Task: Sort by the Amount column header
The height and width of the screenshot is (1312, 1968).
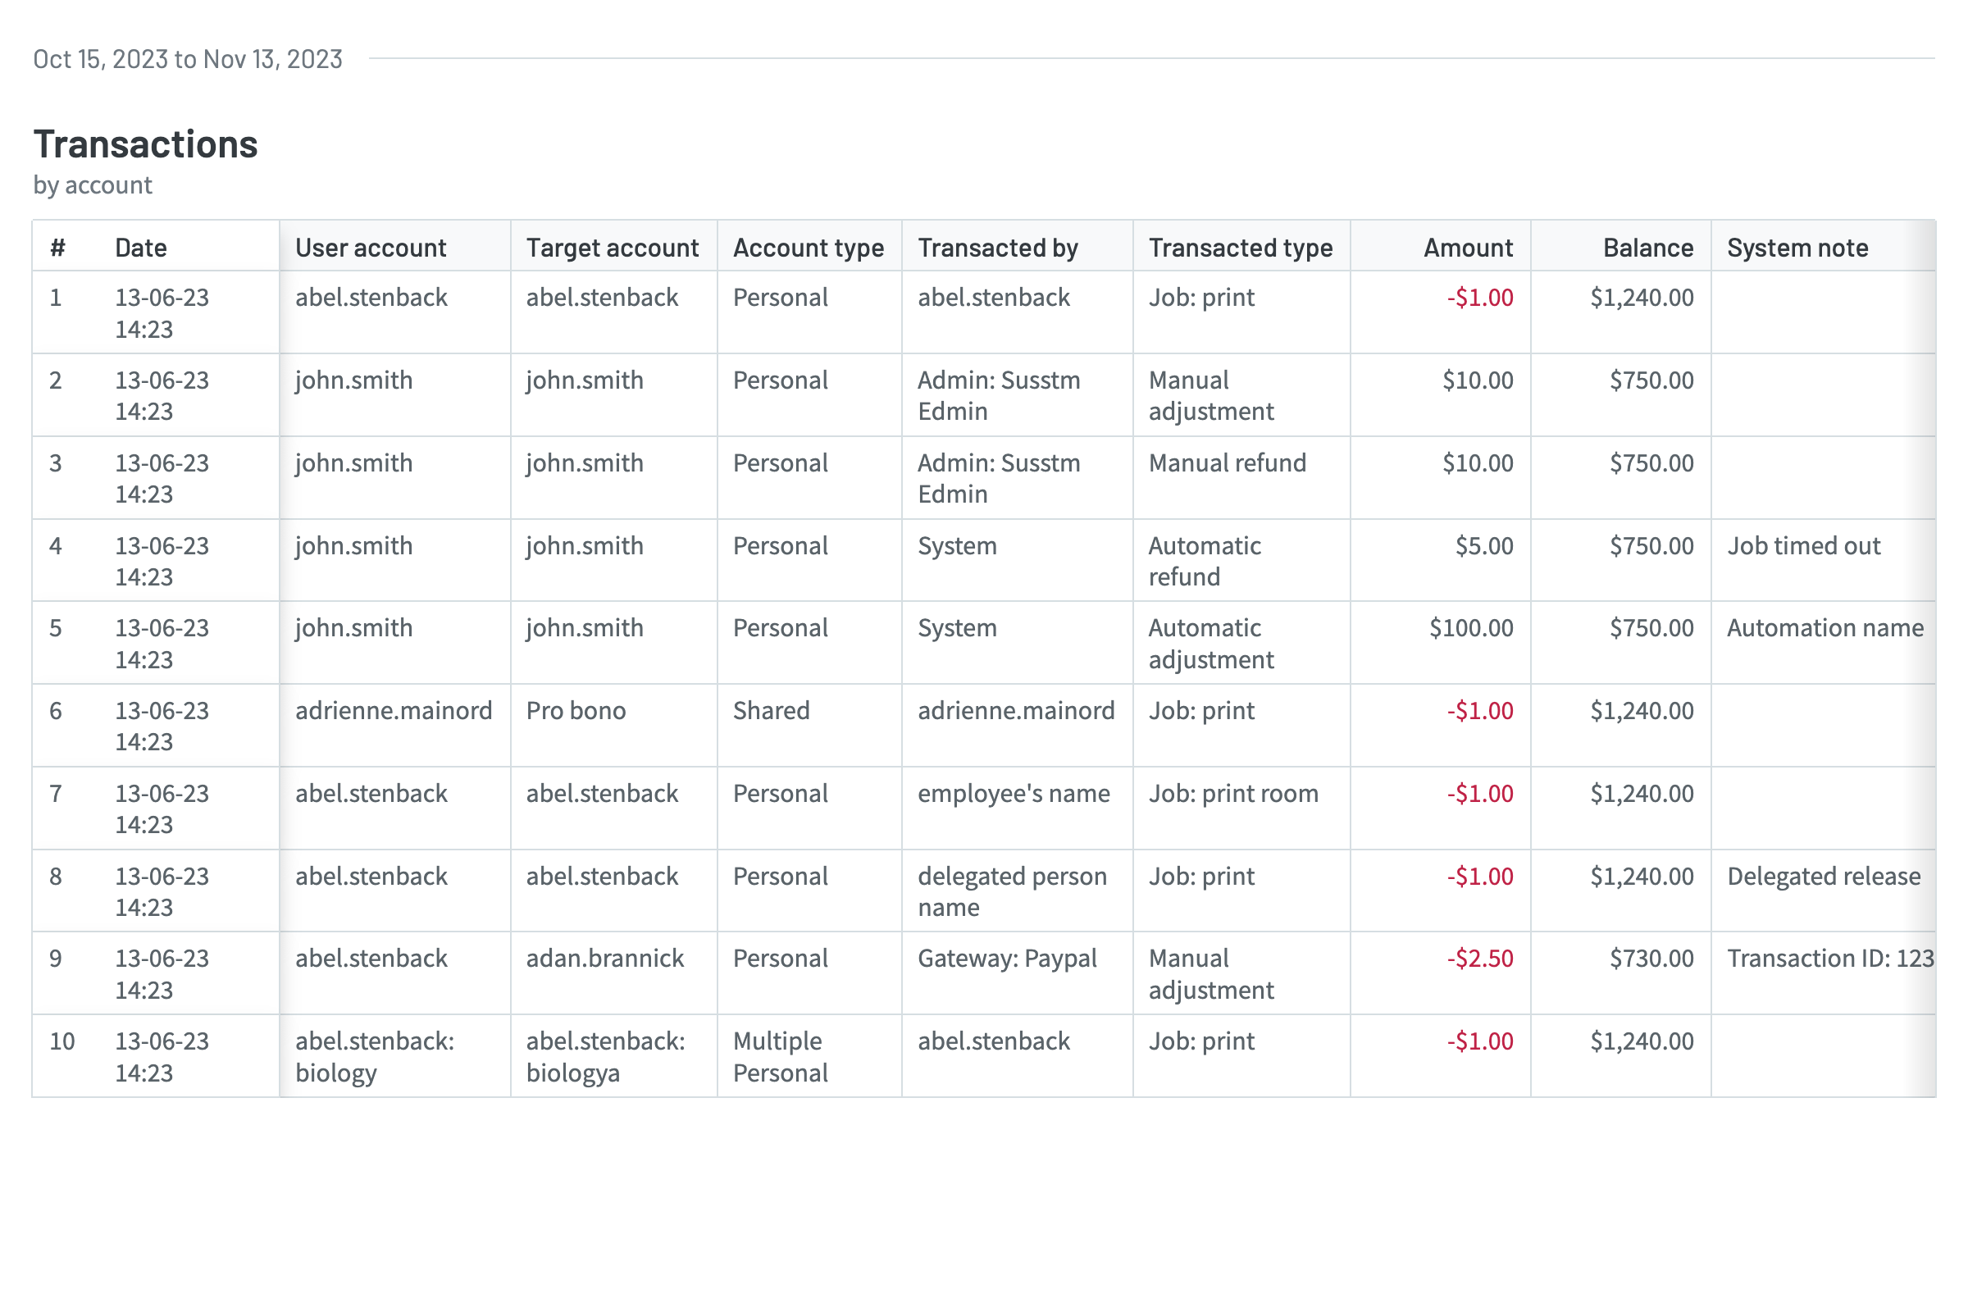Action: (1468, 248)
